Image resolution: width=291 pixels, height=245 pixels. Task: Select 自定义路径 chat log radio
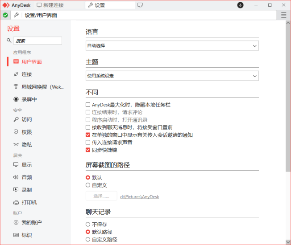tap(88, 240)
